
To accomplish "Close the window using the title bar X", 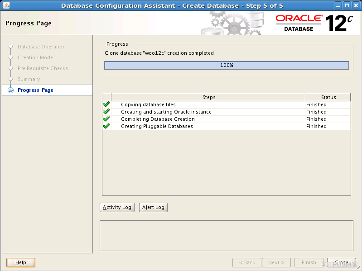I will [356, 5].
